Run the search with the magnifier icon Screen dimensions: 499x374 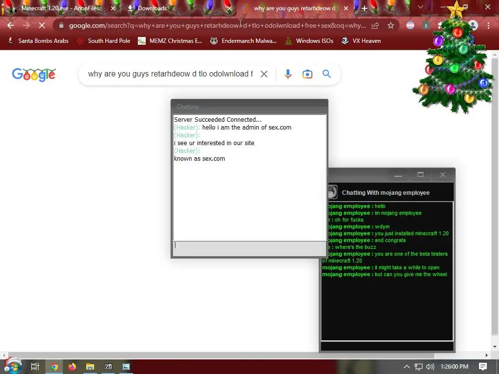click(326, 74)
